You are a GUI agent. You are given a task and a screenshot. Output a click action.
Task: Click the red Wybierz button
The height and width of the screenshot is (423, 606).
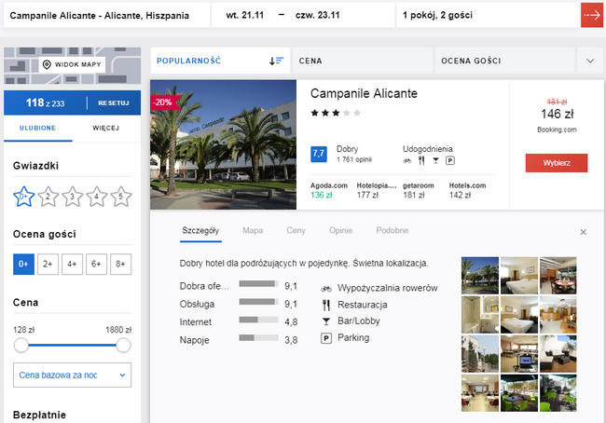pyautogui.click(x=556, y=163)
